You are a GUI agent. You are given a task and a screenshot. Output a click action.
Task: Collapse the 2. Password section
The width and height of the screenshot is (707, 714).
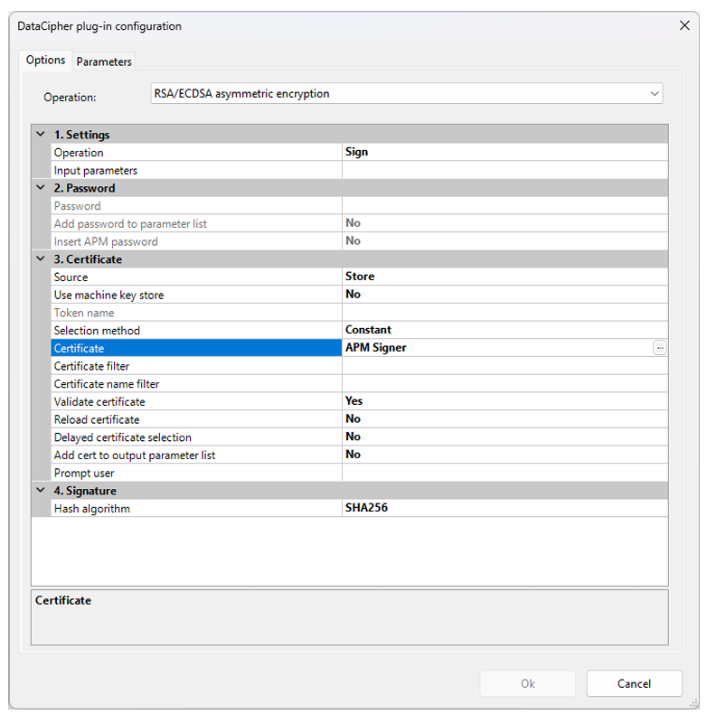[x=41, y=188]
